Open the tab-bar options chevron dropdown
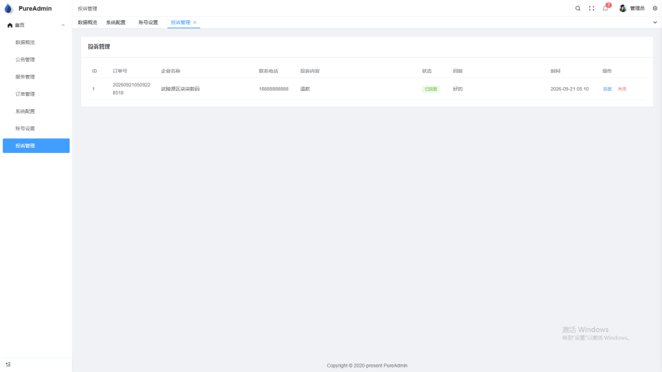Image resolution: width=662 pixels, height=372 pixels. point(655,23)
